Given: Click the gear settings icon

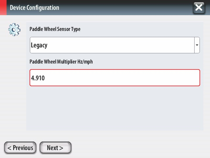Looking at the screenshot, I should tap(14, 30).
